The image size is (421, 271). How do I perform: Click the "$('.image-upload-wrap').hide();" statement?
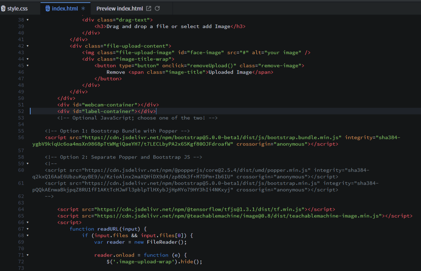154,262
